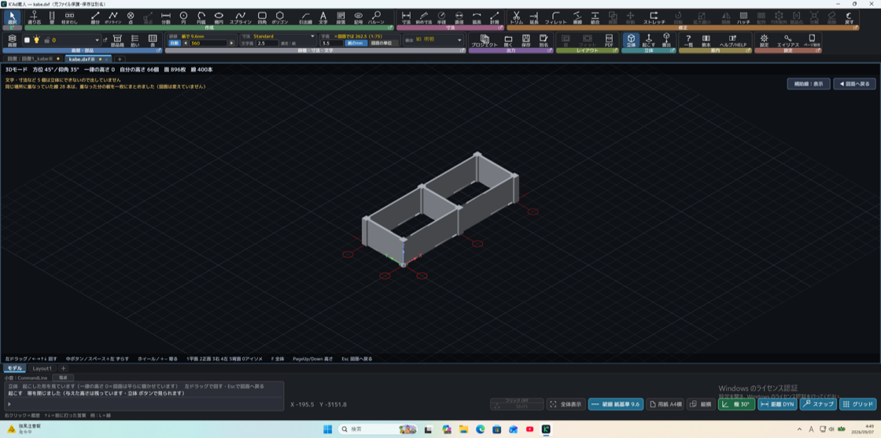This screenshot has width=881, height=438.
Task: Pop out the 作成 panel group
Action: [x=390, y=28]
